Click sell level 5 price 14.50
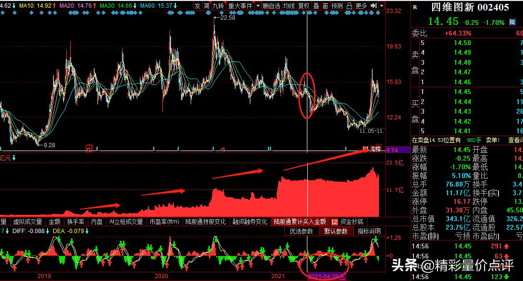This screenshot has width=523, height=281. [x=462, y=43]
